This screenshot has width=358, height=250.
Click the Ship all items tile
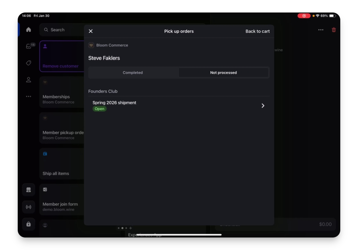pyautogui.click(x=62, y=164)
